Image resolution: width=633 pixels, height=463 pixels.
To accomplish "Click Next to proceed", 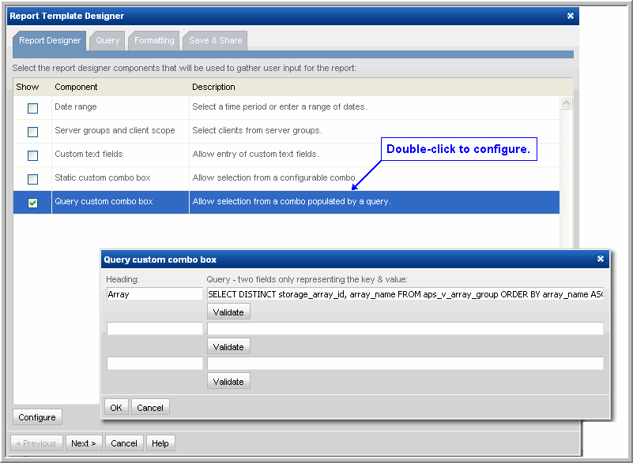I will [83, 443].
